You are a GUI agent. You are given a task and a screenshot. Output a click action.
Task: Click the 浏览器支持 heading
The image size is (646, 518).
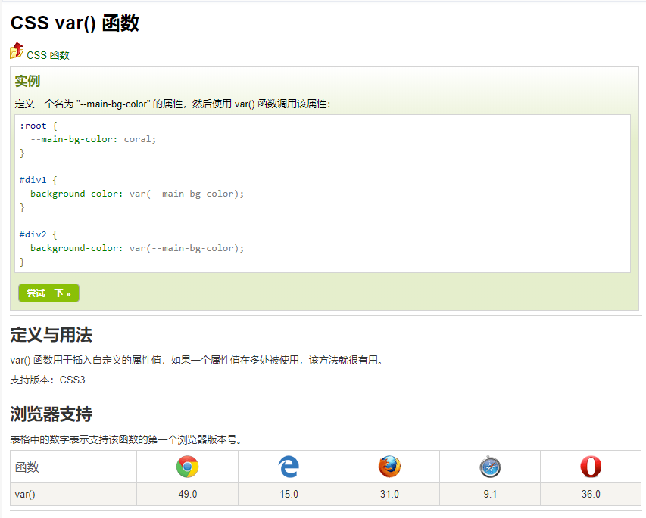pyautogui.click(x=51, y=414)
